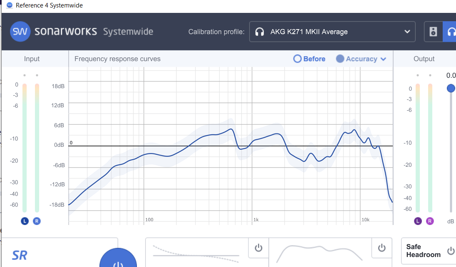456x267 pixels.
Task: Toggle the Accuracy curve display
Action: (357, 59)
